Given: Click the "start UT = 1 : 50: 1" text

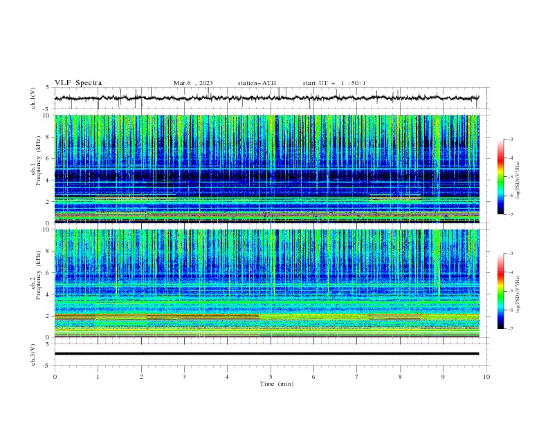Looking at the screenshot, I should (334, 83).
